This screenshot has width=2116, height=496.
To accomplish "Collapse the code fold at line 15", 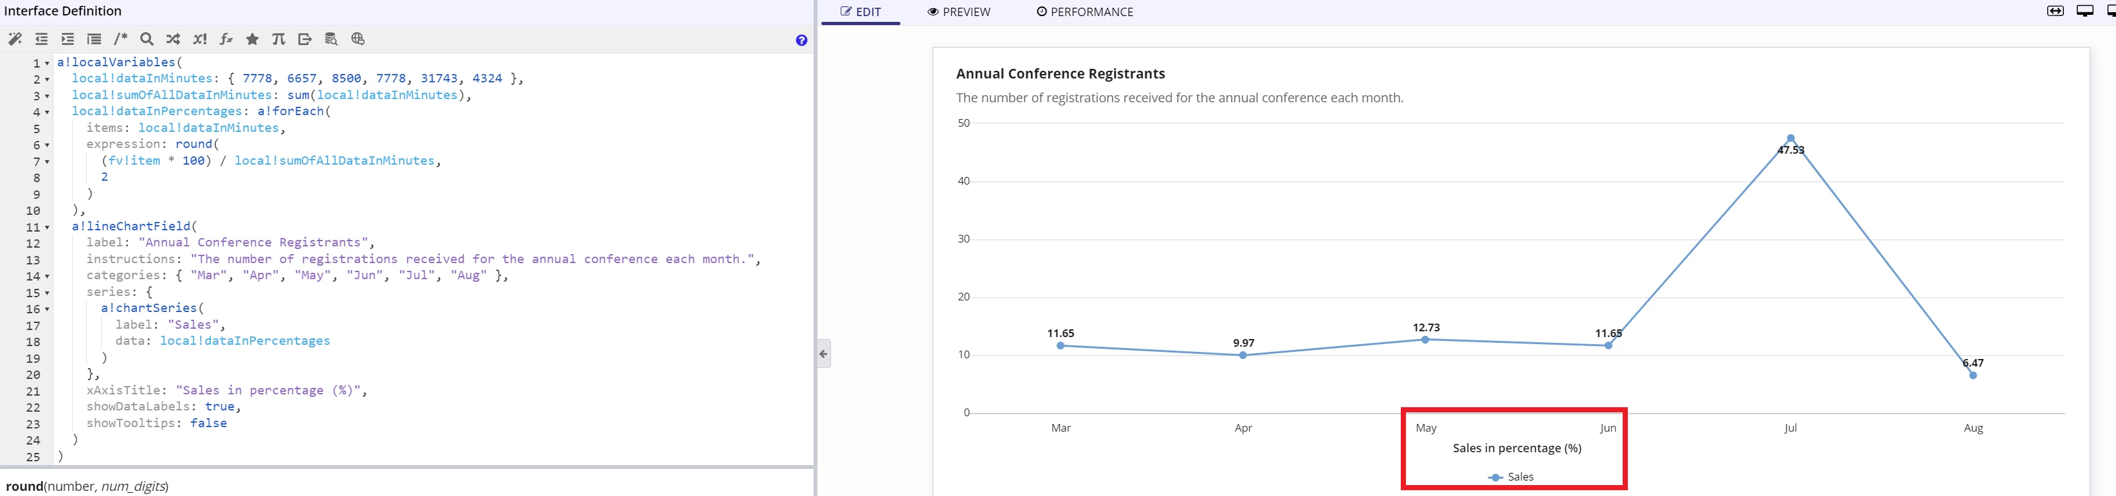I will point(47,293).
